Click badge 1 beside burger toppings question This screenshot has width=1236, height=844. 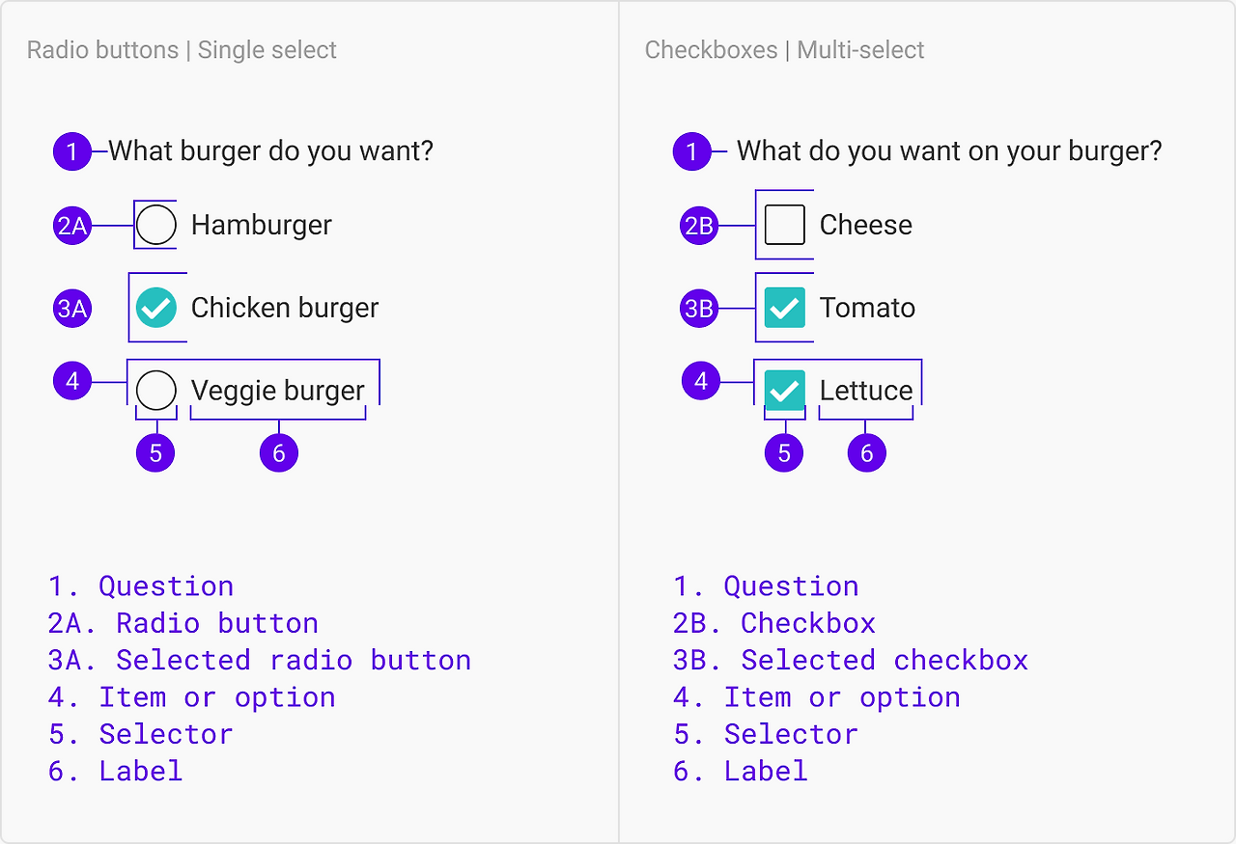coord(691,151)
